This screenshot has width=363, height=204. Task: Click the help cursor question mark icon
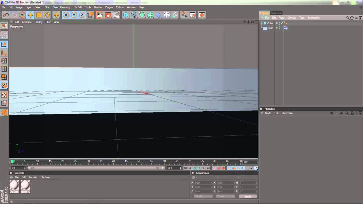184,15
